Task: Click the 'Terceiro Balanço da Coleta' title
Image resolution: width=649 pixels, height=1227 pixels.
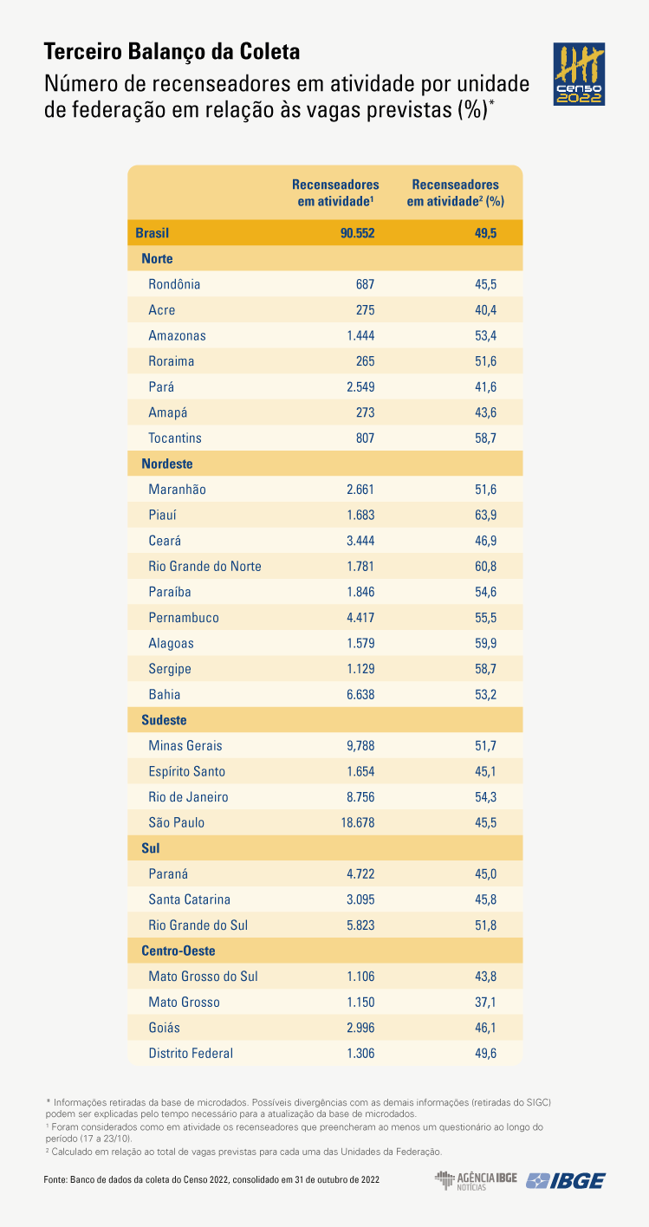Action: pos(172,52)
